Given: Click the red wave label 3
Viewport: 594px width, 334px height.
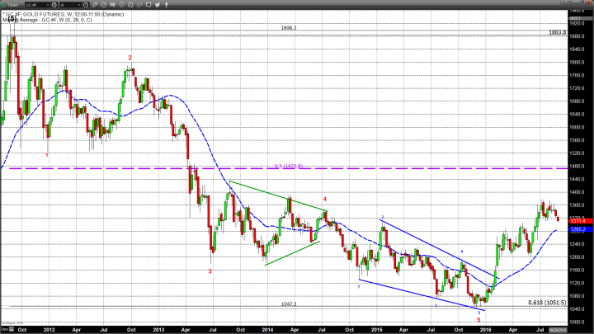Looking at the screenshot, I should coord(210,271).
